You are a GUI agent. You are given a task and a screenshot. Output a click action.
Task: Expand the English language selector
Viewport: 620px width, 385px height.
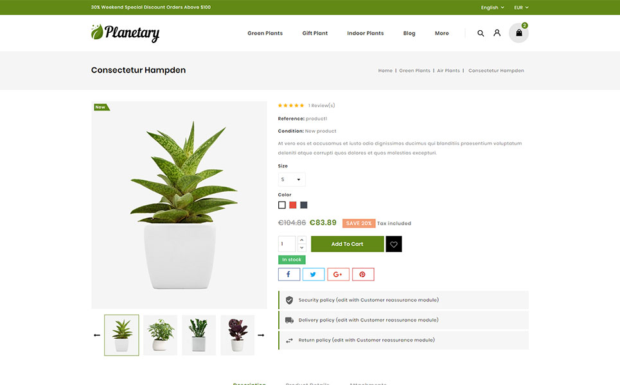click(x=492, y=8)
